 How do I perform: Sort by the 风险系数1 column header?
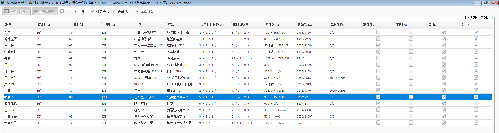coord(272,25)
